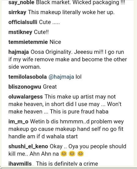Viewport: 137px width, 169px height.
Task: Click last laughing emoji in shushi_el_keno comment
Action: pyautogui.click(x=81, y=154)
